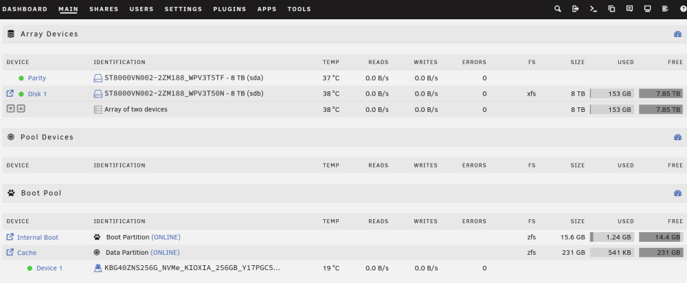
Task: Click Disk 1's 7.85 TB free bar
Action: click(x=661, y=93)
